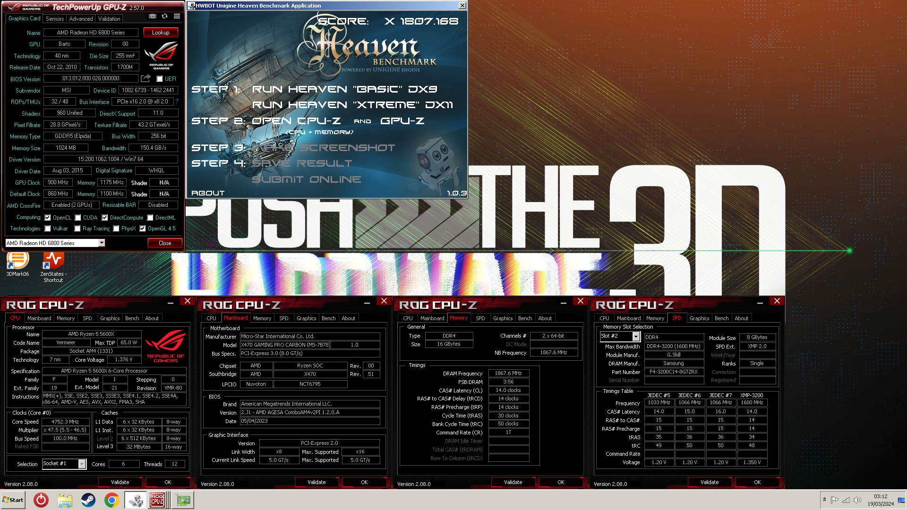Open SPD tab in Memory CPU-Z window

click(x=480, y=318)
